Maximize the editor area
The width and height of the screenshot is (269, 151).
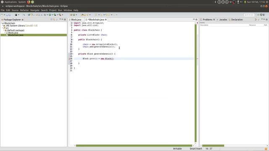point(196,20)
